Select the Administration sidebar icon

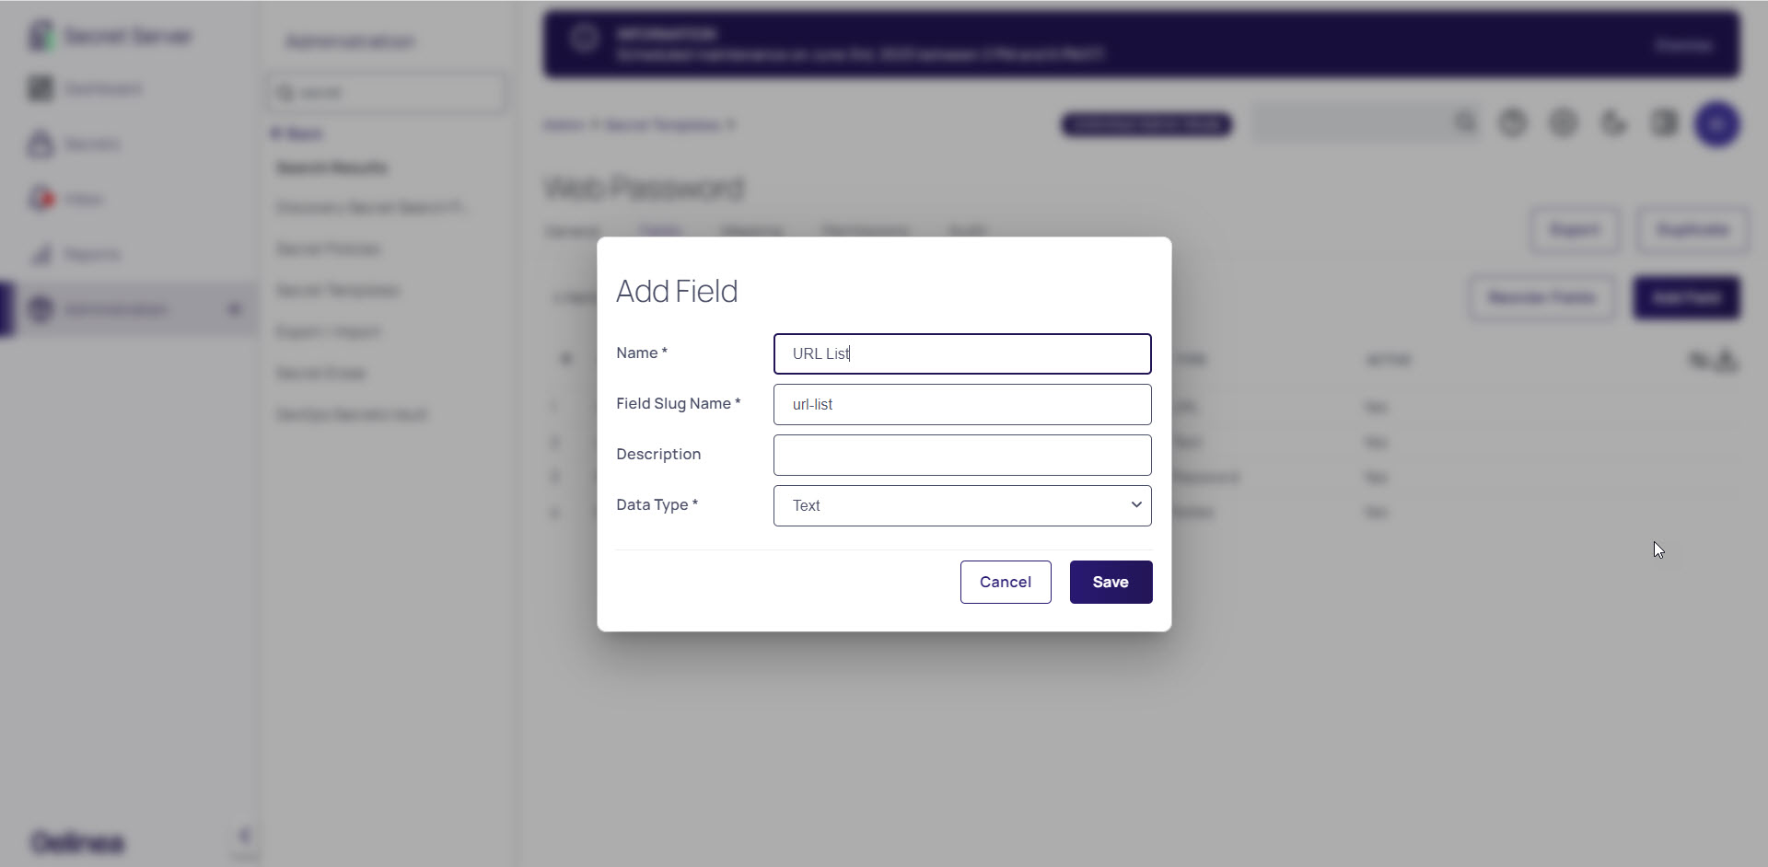41,309
